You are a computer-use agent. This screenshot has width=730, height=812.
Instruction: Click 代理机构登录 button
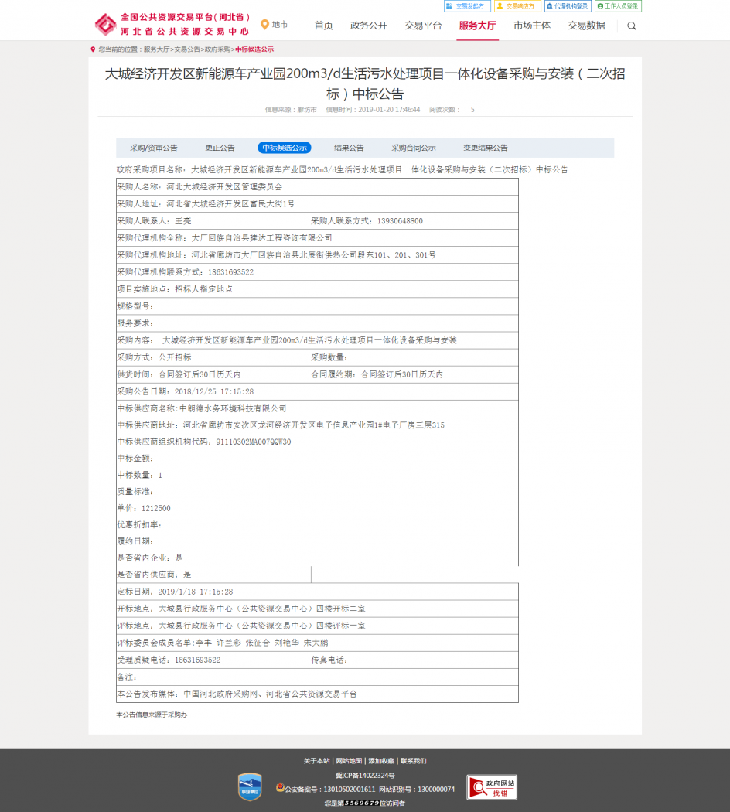pyautogui.click(x=568, y=6)
